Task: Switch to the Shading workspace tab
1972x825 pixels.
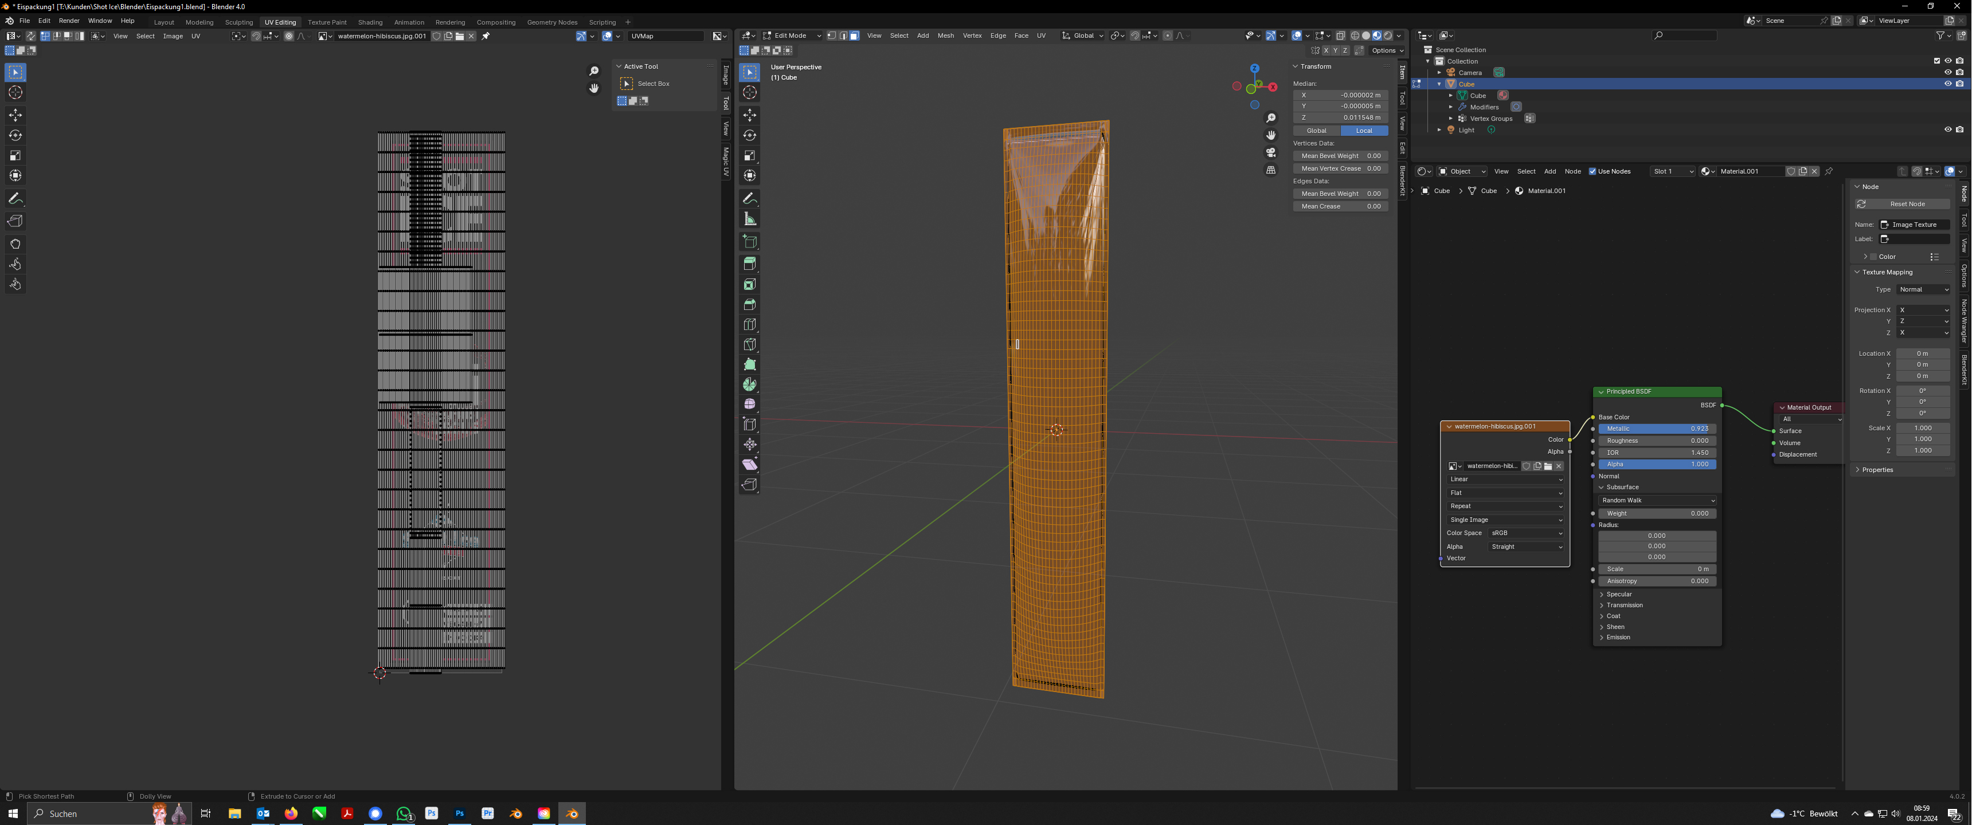Action: coord(370,22)
